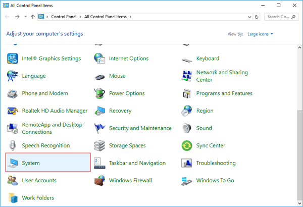303x207 pixels.
Task: Click the User Accounts icon
Action: click(x=12, y=181)
